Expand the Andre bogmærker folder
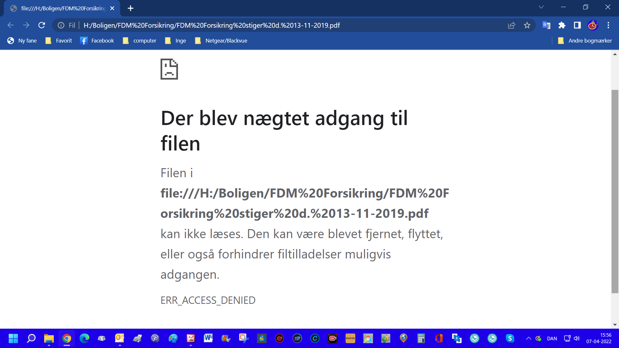Viewport: 619px width, 348px height. pyautogui.click(x=585, y=41)
